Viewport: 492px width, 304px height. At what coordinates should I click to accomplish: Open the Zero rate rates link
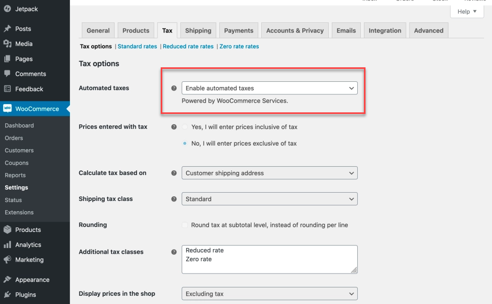click(x=239, y=47)
